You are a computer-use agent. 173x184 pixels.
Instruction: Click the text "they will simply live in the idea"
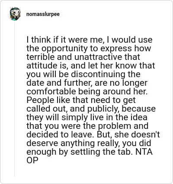click(87, 117)
